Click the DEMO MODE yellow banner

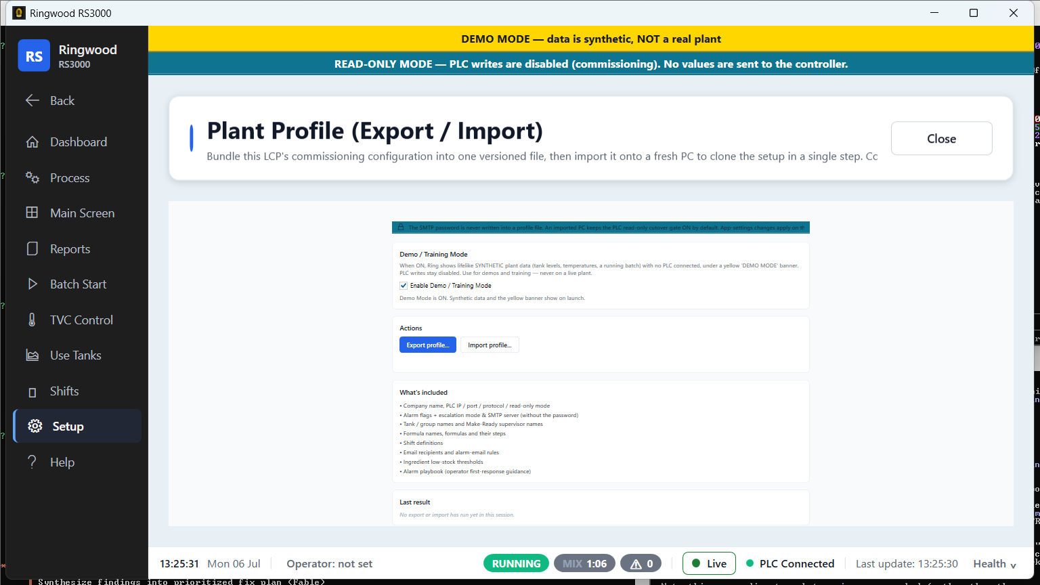[591, 39]
